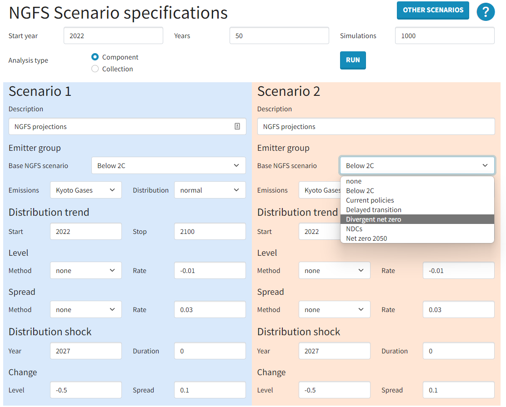Open the Distribution dropdown showing 'normal'

pos(210,190)
